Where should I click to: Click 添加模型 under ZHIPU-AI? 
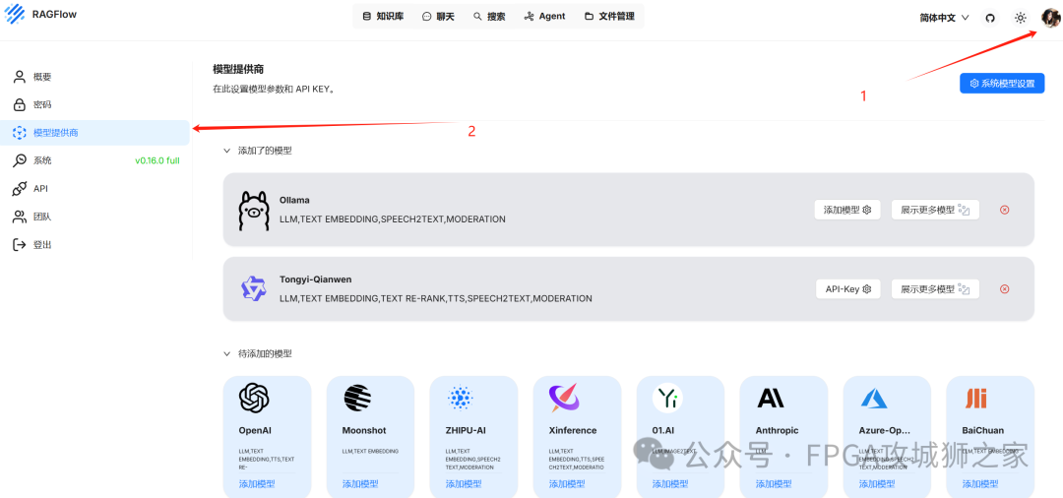tap(464, 484)
